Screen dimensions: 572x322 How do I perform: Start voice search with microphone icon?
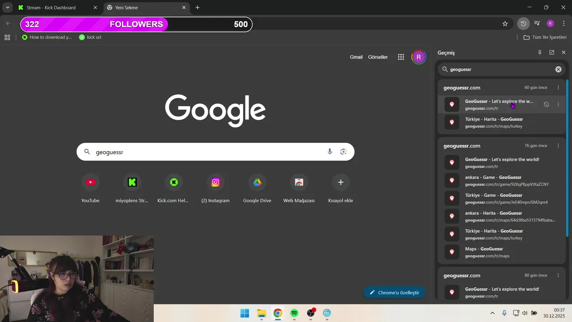[330, 152]
